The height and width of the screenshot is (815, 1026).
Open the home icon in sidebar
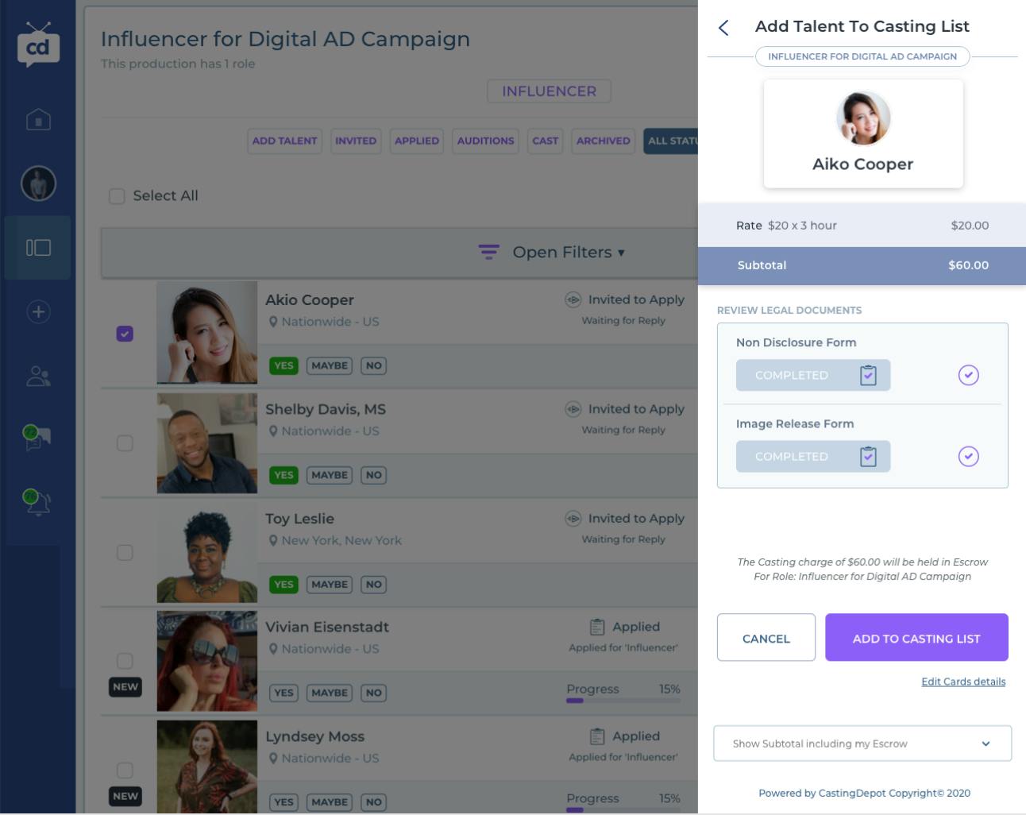(x=38, y=119)
